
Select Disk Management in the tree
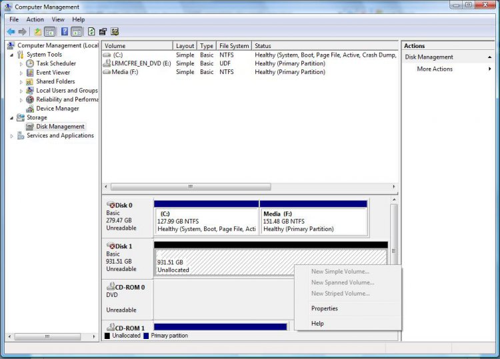click(60, 127)
